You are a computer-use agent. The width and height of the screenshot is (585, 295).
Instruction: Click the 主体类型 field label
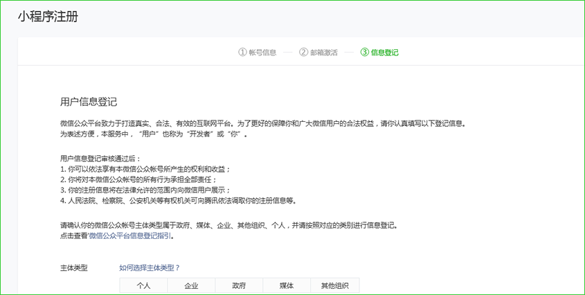74,268
